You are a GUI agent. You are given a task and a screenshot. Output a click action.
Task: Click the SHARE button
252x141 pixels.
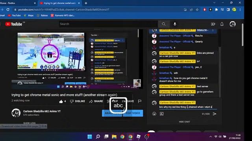[x=96, y=101]
